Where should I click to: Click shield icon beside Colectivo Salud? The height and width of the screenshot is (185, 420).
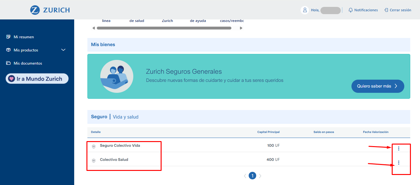point(94,160)
